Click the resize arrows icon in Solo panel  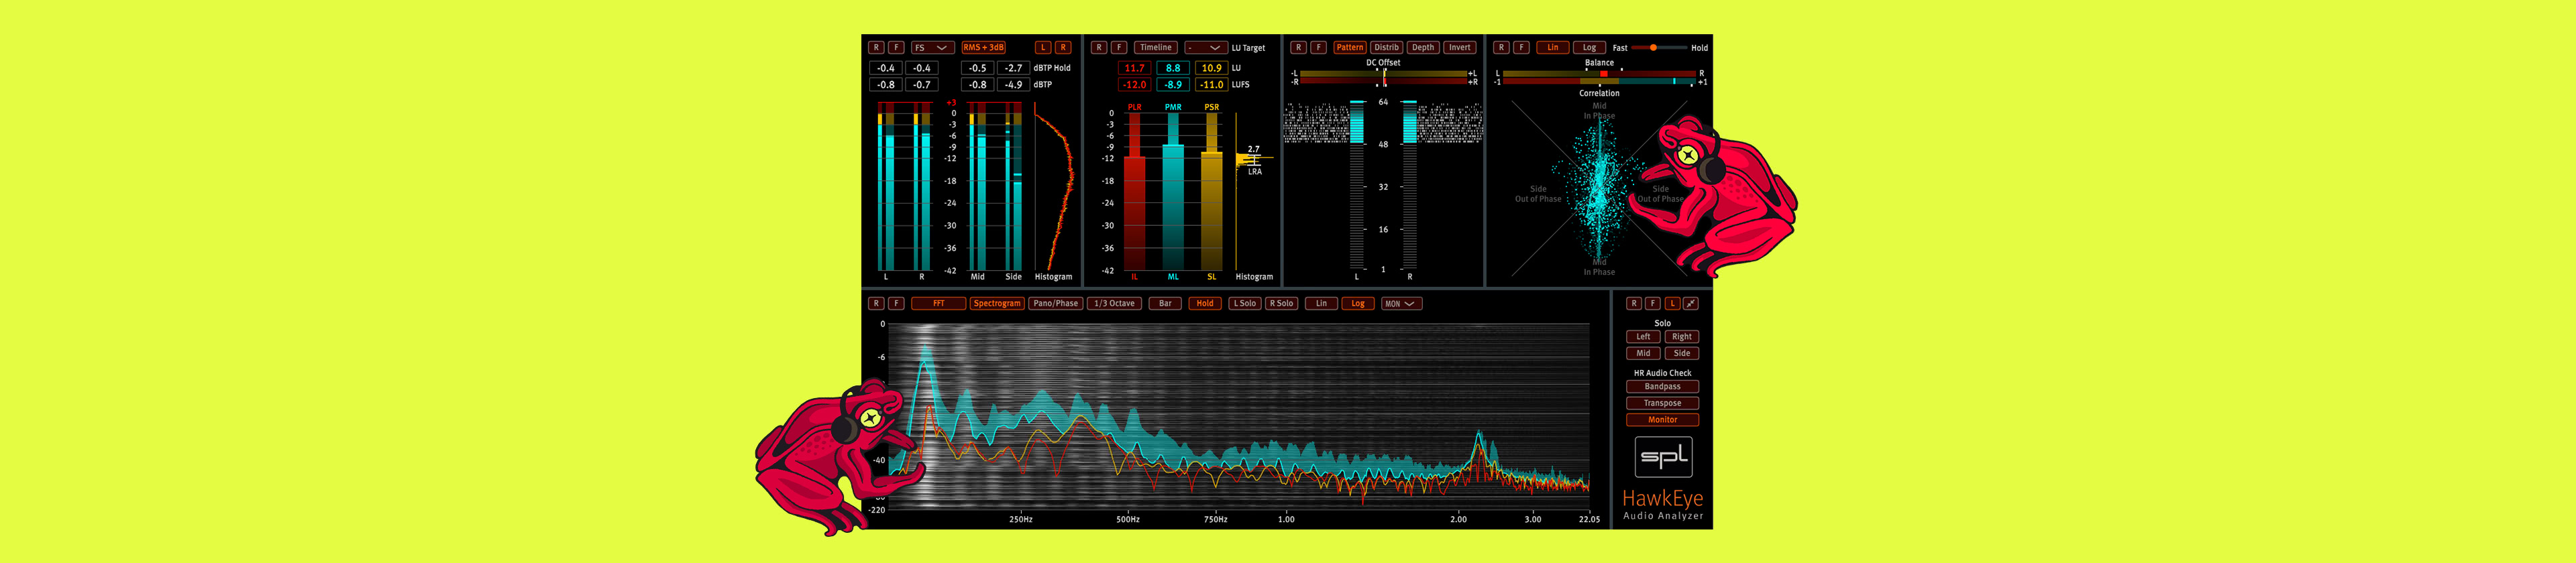pyautogui.click(x=1690, y=304)
